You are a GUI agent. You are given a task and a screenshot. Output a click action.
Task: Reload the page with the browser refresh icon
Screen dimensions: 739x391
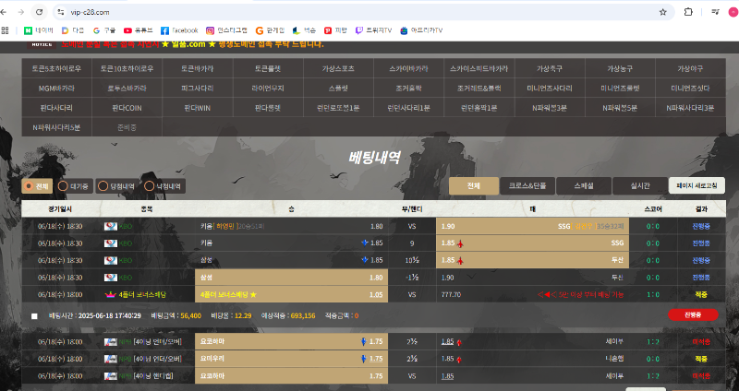tap(40, 12)
